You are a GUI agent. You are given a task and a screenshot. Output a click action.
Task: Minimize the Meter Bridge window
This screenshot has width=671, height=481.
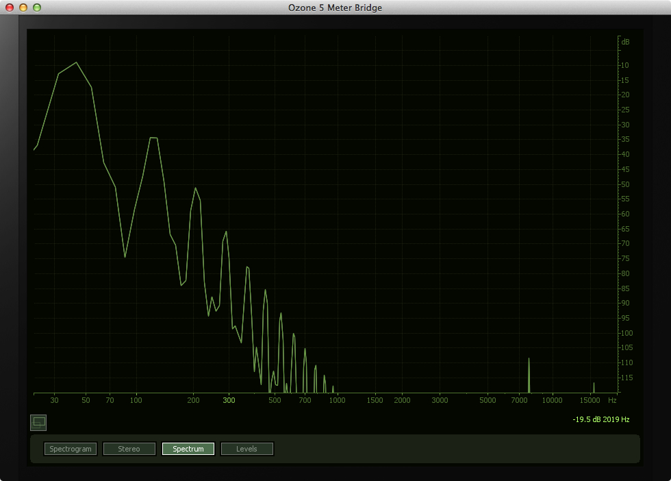point(23,8)
